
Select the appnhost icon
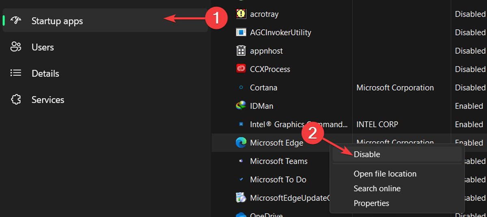click(241, 51)
